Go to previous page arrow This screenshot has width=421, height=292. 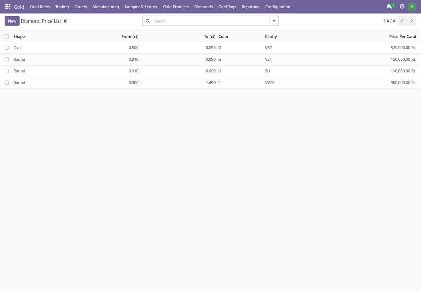pyautogui.click(x=402, y=21)
